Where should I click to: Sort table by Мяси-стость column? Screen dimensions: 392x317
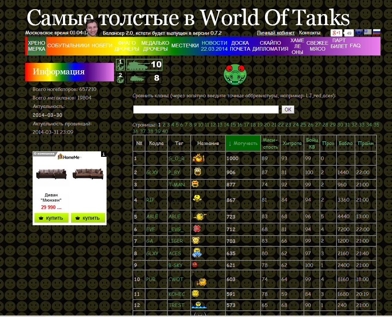point(270,144)
